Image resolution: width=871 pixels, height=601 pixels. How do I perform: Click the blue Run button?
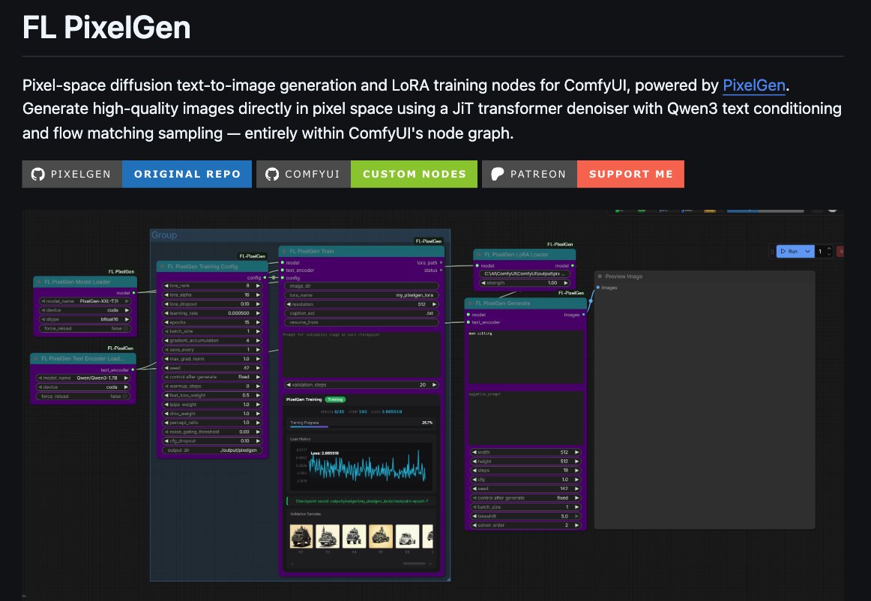point(789,251)
